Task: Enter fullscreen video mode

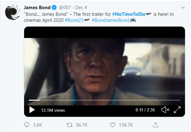Action: (177, 110)
